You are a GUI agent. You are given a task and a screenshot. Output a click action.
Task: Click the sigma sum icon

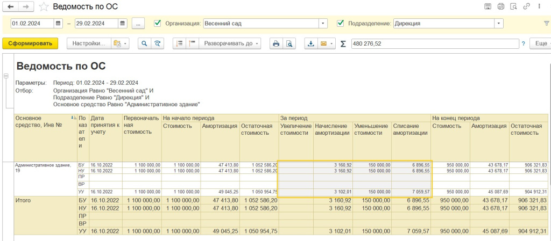(x=343, y=44)
